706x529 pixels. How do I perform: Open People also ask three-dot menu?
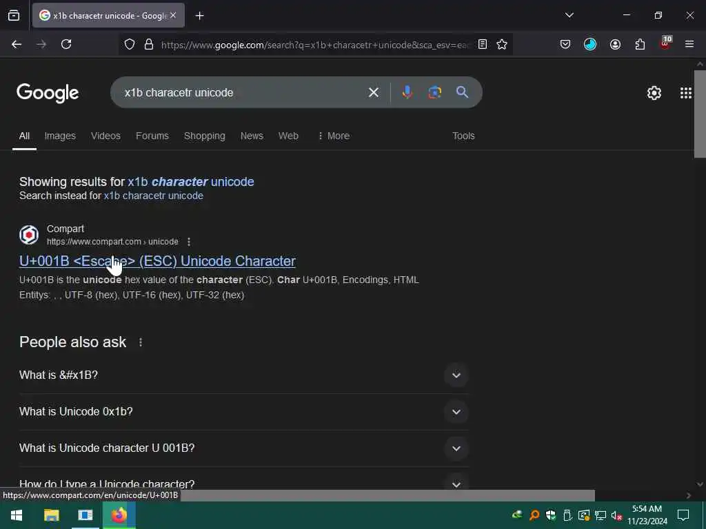click(141, 342)
